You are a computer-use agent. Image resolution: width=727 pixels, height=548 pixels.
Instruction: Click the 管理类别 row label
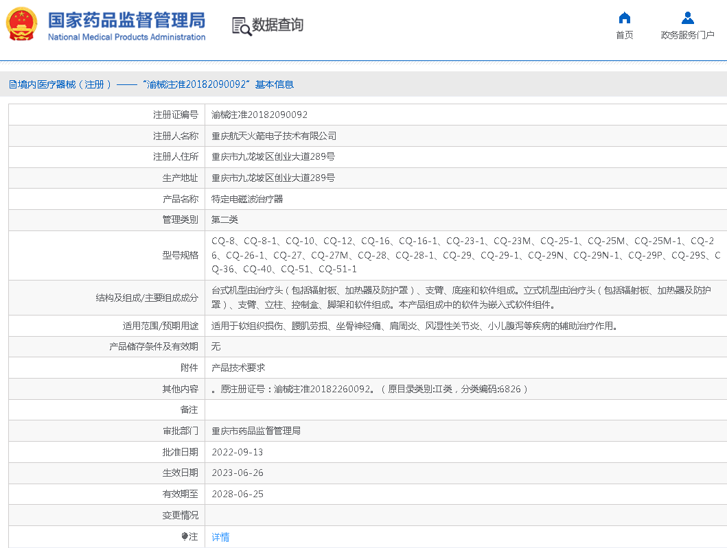coord(181,220)
